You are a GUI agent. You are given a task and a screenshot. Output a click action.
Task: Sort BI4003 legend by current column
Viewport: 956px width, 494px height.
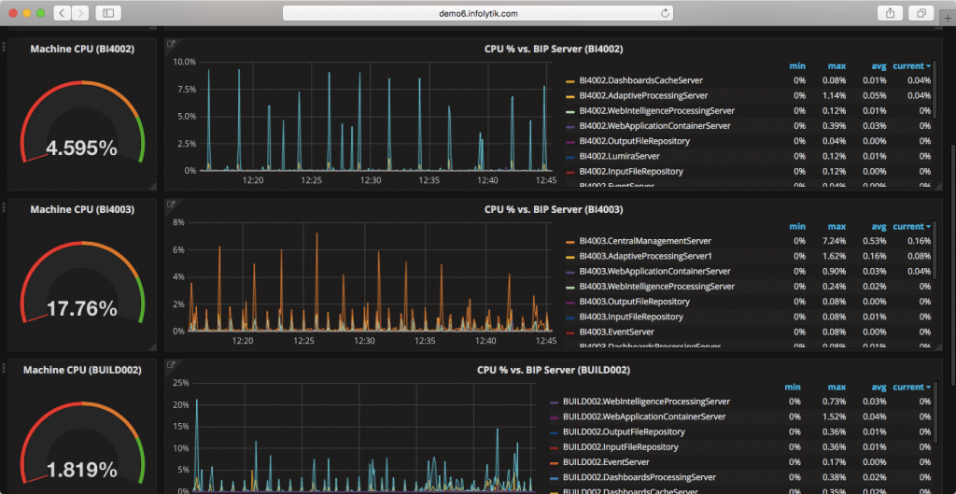[910, 226]
